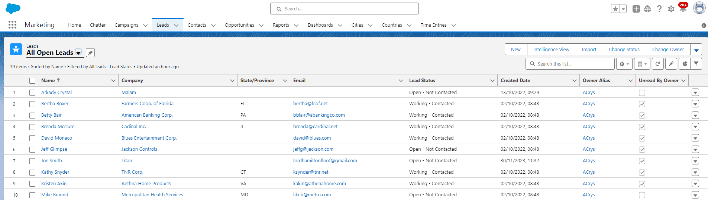Check the Kathy Snyder row checkbox
The height and width of the screenshot is (200, 708).
tap(32, 173)
